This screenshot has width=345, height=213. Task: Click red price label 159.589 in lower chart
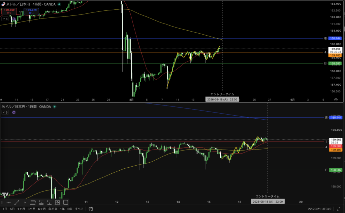pos(336,146)
